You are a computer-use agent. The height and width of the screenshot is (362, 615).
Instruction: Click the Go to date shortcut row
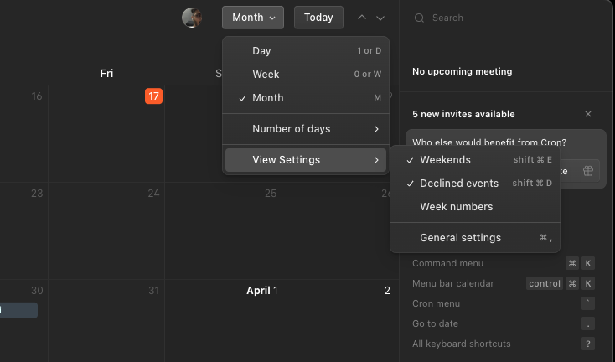click(x=504, y=323)
